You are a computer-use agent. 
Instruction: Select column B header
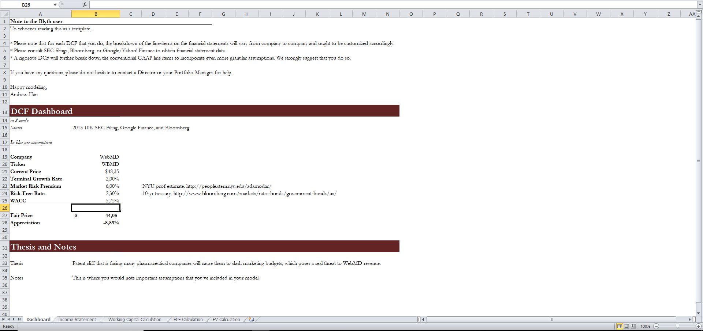click(x=96, y=14)
